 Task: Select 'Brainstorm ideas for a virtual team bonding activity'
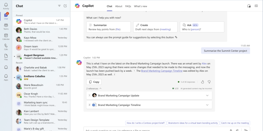tap(193, 123)
